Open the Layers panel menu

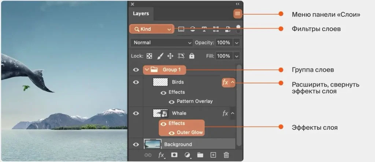(237, 13)
